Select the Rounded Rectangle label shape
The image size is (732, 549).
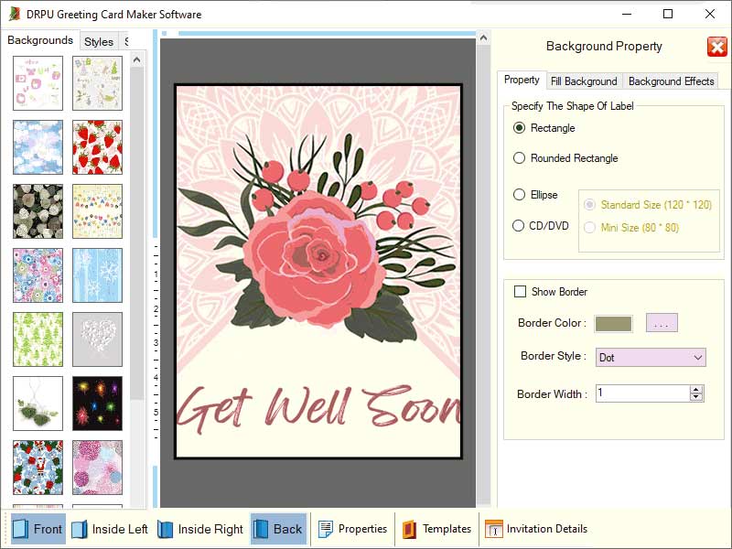click(x=521, y=158)
